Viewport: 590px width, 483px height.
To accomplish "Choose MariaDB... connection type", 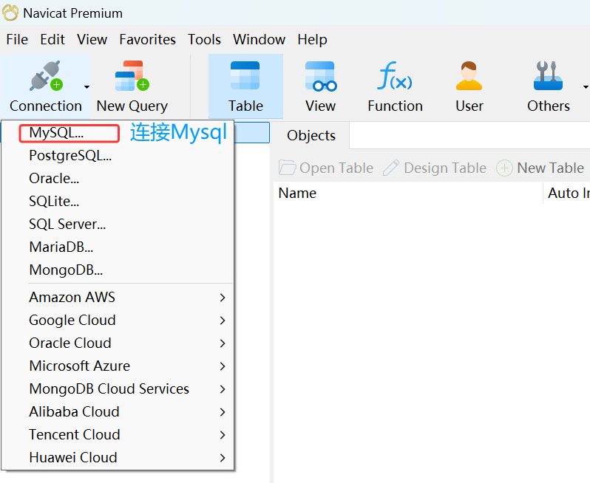I will point(118,247).
